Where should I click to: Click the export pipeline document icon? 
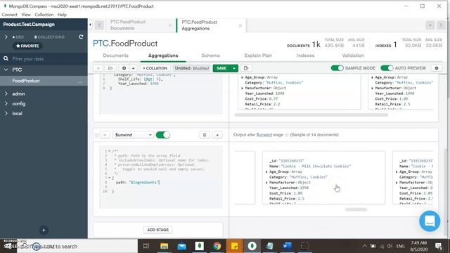pyautogui.click(x=246, y=68)
